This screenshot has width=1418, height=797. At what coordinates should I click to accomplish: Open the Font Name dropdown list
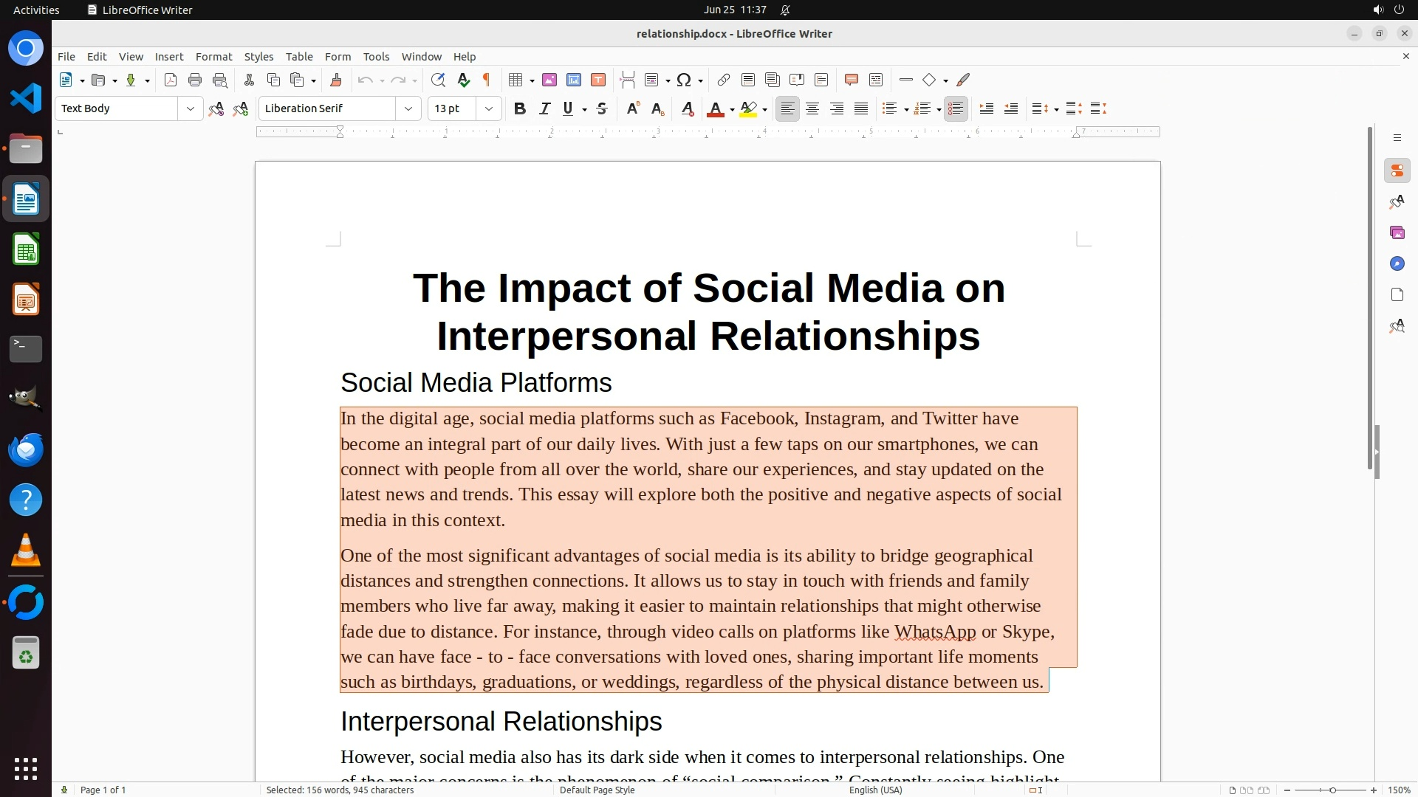coord(408,109)
